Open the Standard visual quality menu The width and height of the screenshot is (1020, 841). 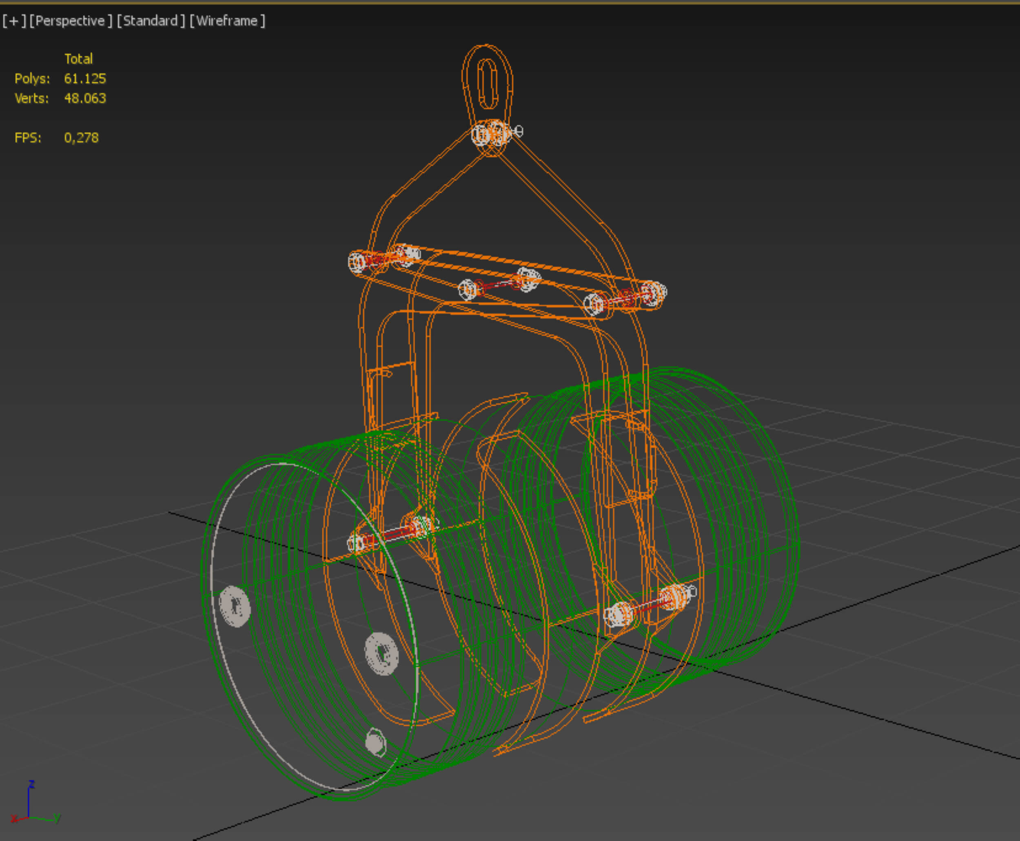(151, 21)
